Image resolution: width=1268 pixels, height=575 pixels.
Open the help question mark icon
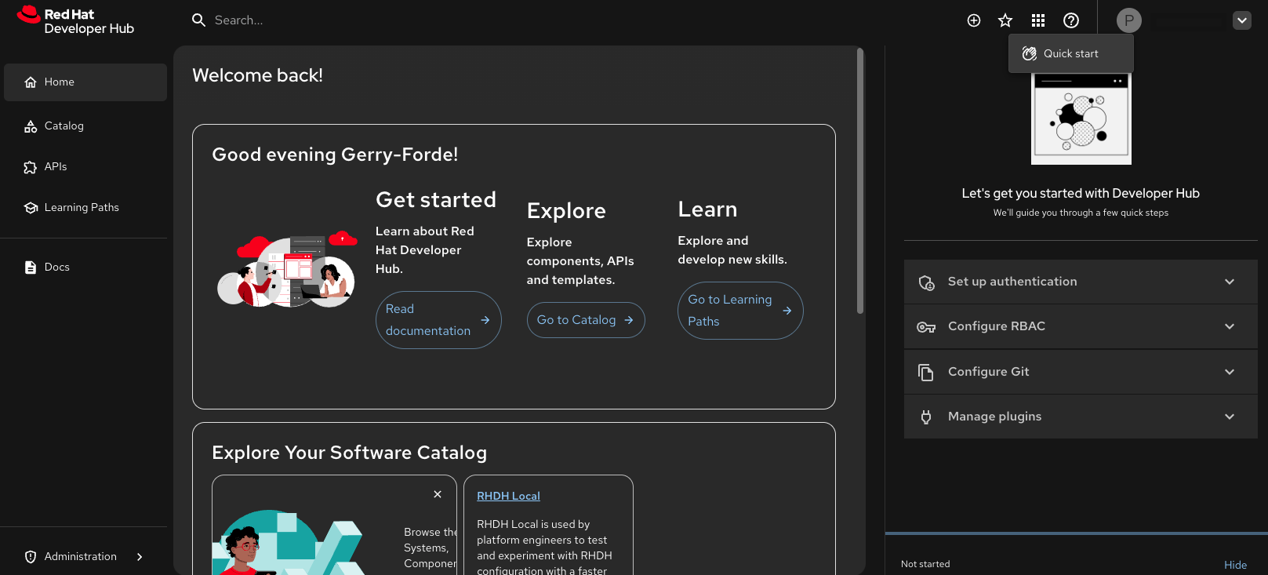pos(1071,20)
